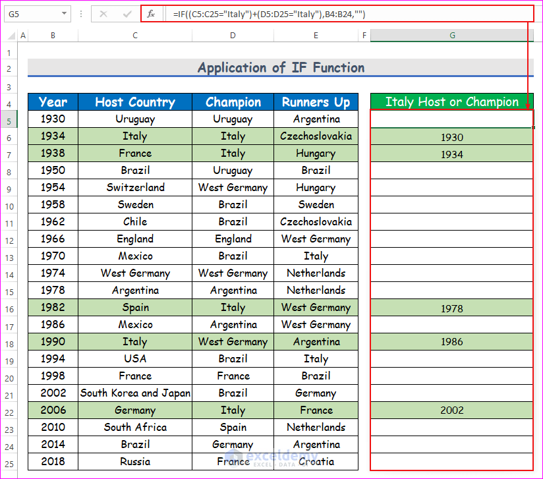Select the 'Switzerland' host cell
The width and height of the screenshot is (543, 479).
[135, 187]
